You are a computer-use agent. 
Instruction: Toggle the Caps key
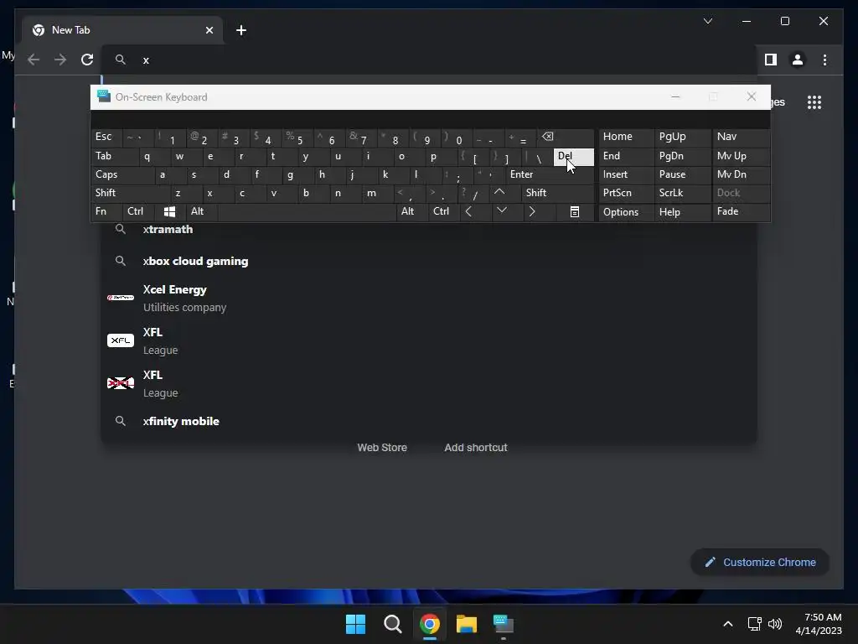pos(122,174)
